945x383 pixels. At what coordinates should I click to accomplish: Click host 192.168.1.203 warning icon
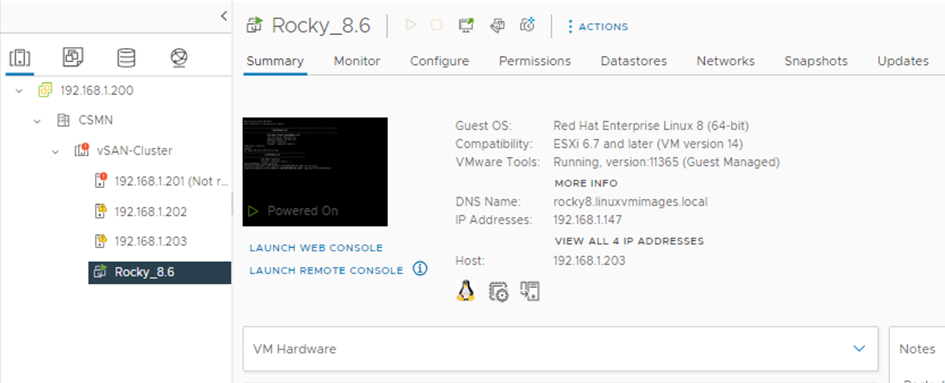(x=101, y=241)
